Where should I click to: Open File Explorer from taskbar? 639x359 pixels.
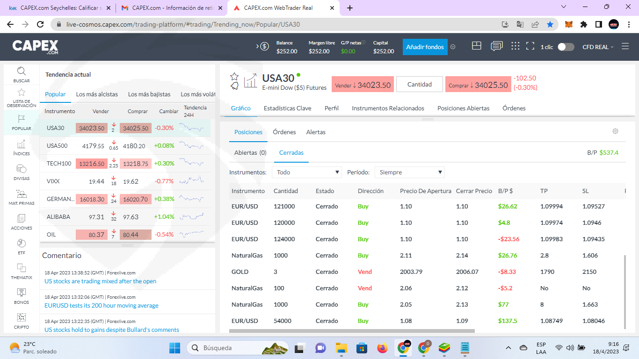point(341,348)
